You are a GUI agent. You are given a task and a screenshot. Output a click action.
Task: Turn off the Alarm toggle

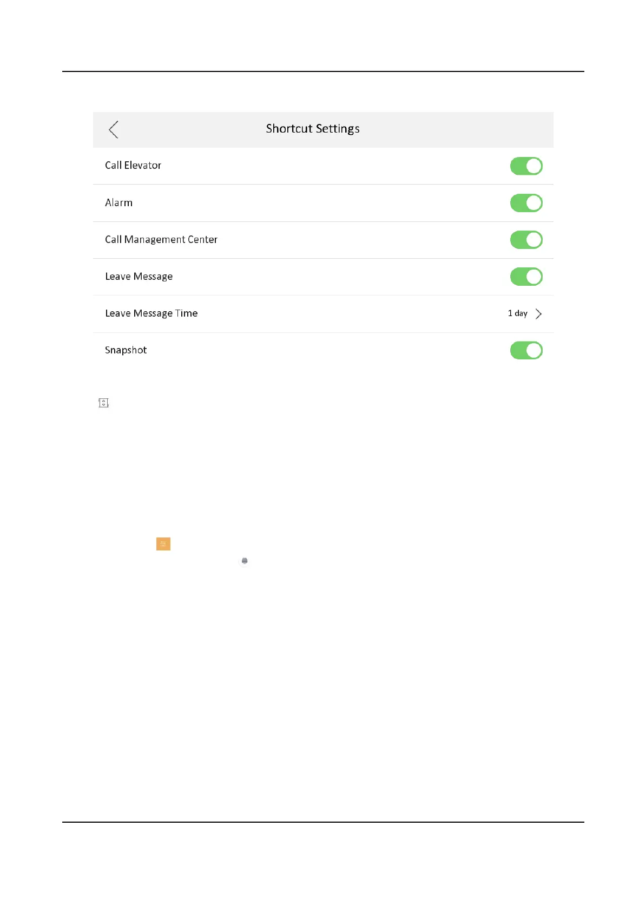point(526,203)
